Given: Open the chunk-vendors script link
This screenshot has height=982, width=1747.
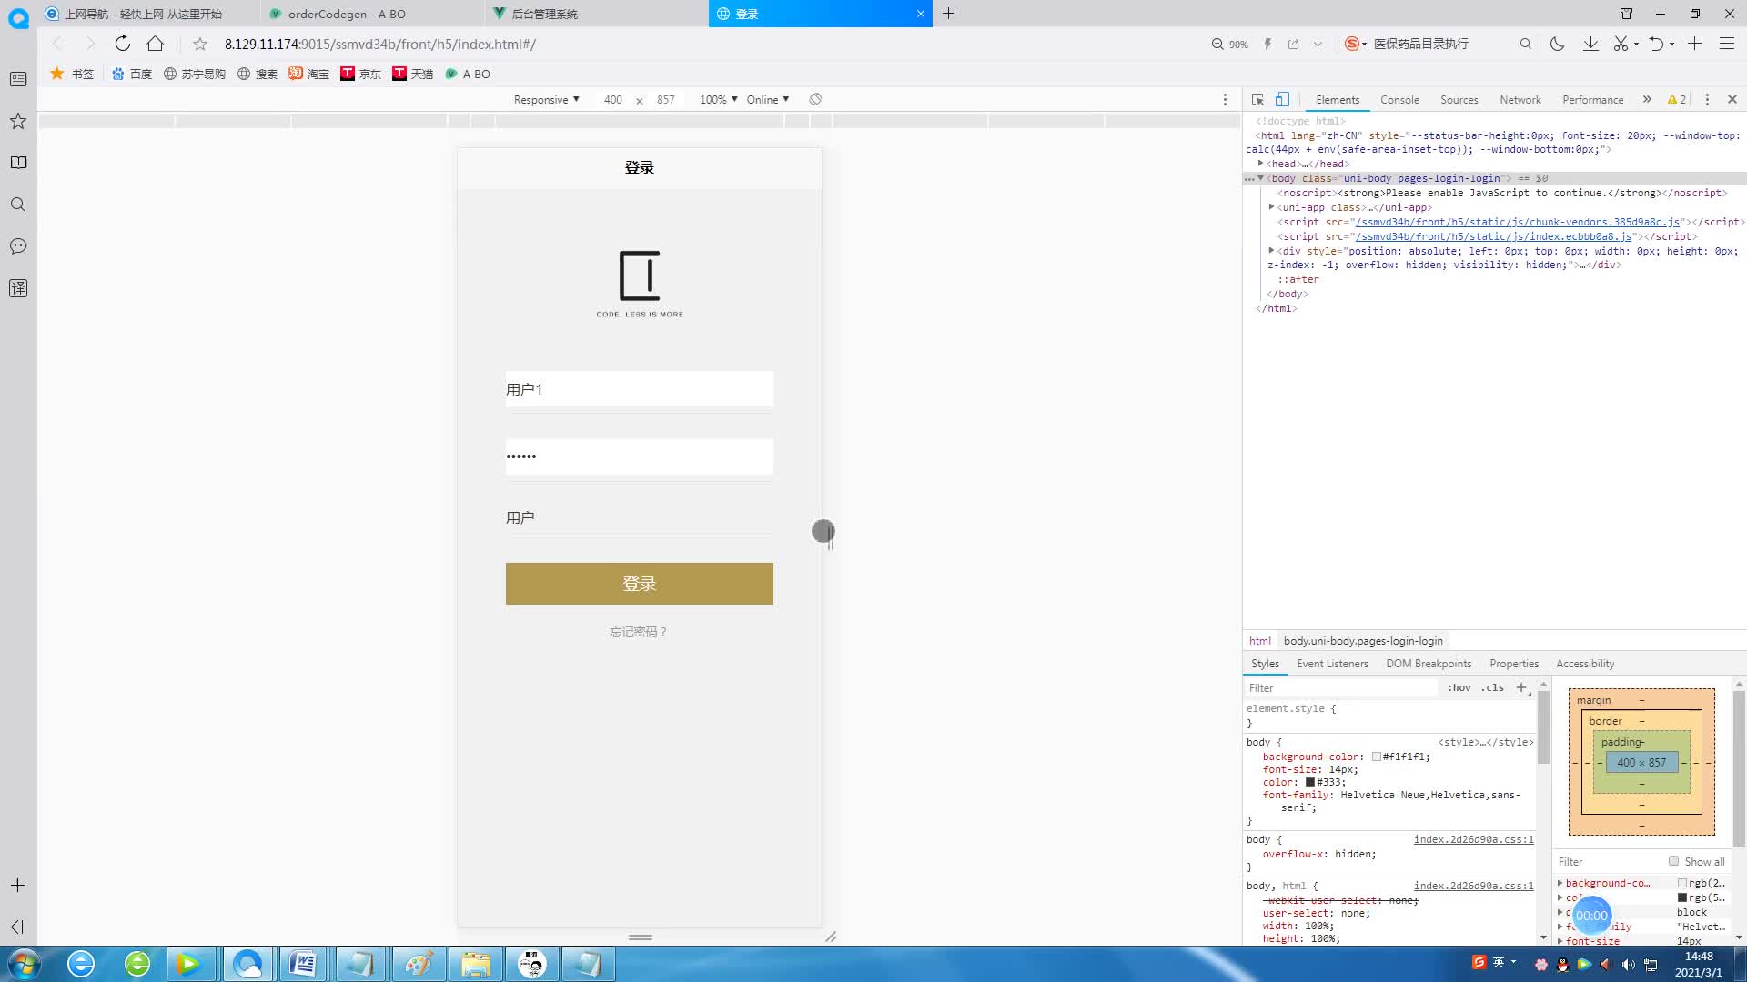Looking at the screenshot, I should pos(1517,222).
